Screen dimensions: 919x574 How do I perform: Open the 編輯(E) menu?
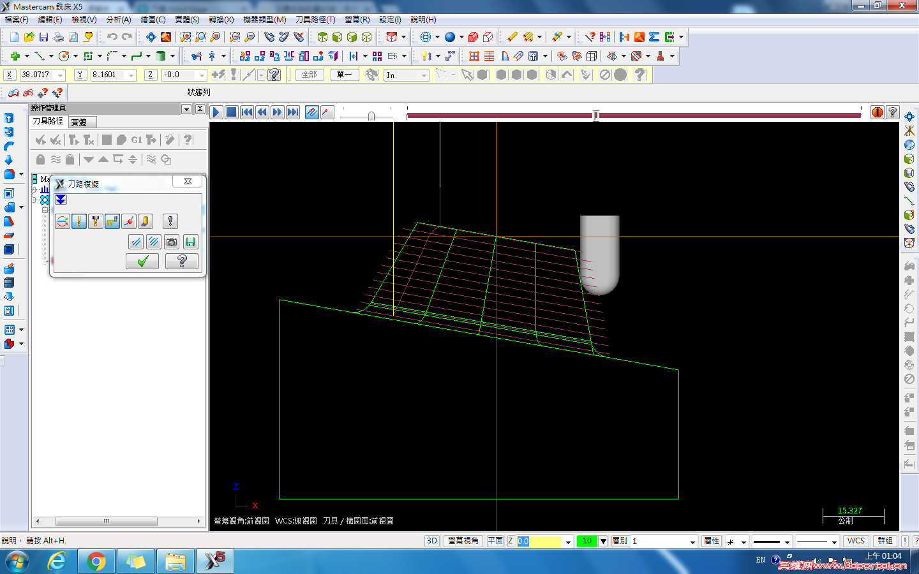pos(50,20)
